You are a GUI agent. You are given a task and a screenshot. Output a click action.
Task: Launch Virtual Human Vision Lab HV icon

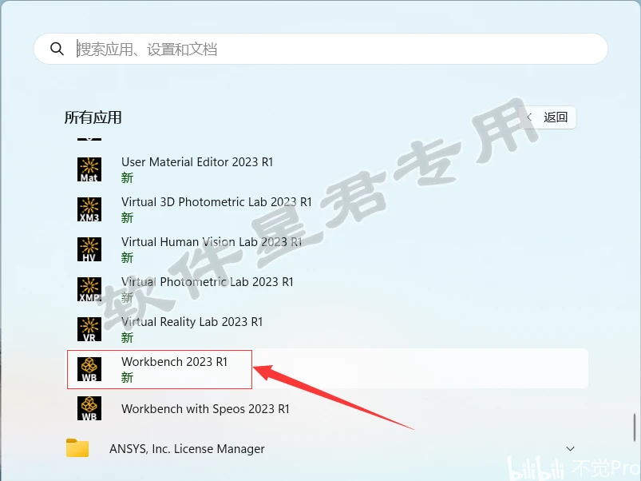tap(89, 249)
